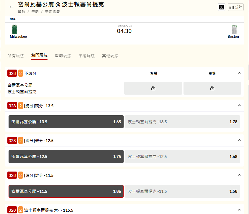Open the team lineup icon button
This screenshot has height=214, width=249.
[221, 7]
